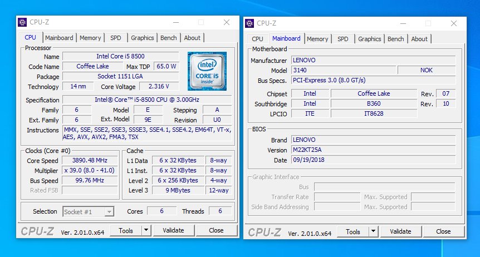Screen dimensions: 480x257
Task: Click the BIOS date 09/19/2018 field
Action: click(x=373, y=160)
